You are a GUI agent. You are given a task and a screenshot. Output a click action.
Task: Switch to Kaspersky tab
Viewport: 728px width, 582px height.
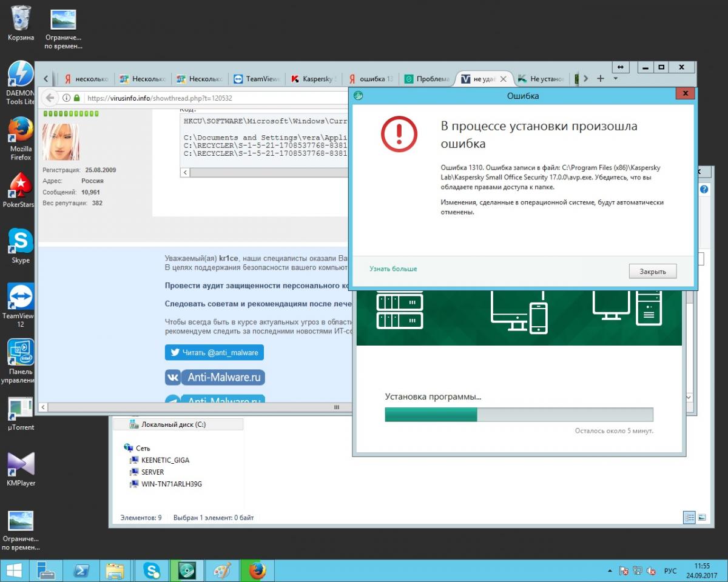pos(314,79)
